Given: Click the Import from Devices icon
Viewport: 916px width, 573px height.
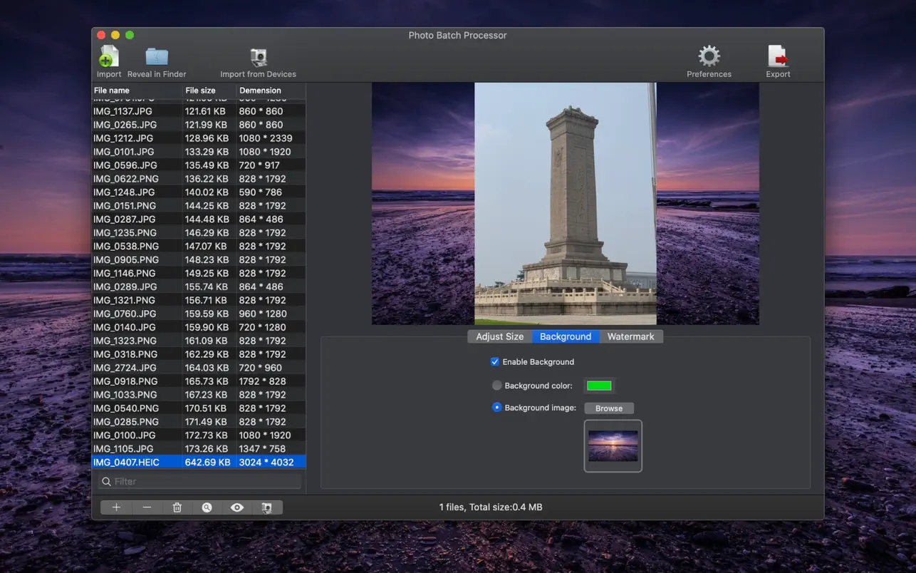Looking at the screenshot, I should coord(258,57).
